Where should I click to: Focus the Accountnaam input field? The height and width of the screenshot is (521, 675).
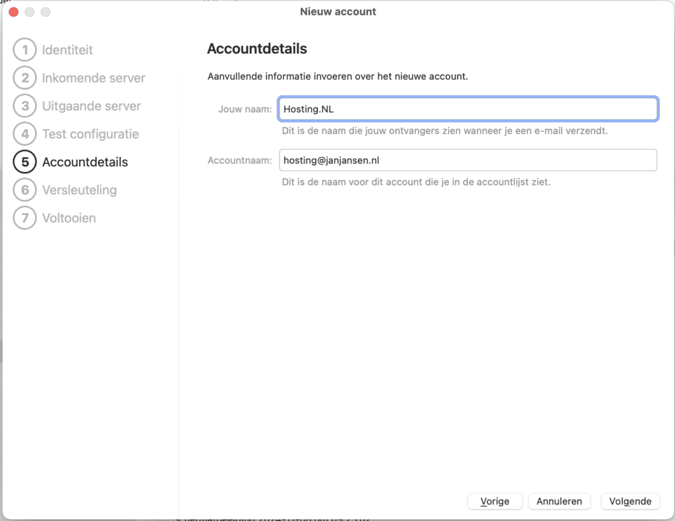[x=467, y=160]
